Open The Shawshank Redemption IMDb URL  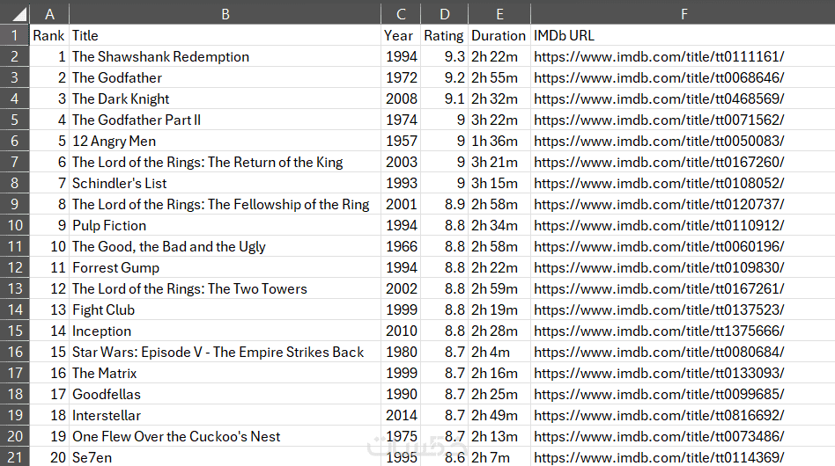[659, 56]
